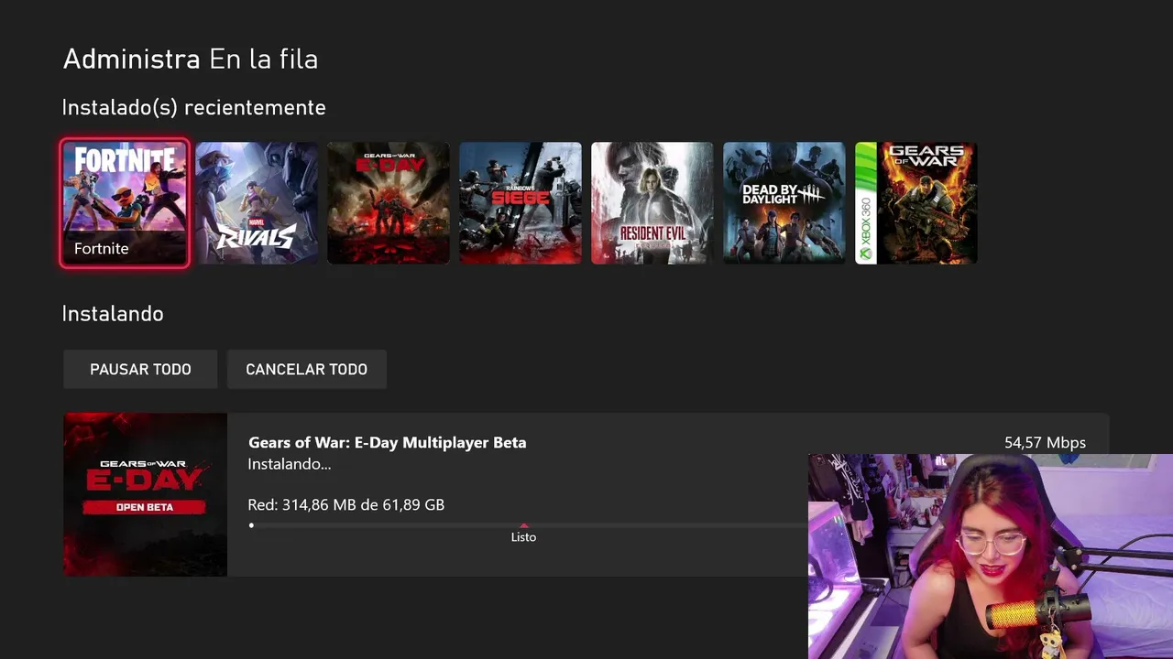
Task: Click the "Instalando" section heading
Action: coord(113,314)
